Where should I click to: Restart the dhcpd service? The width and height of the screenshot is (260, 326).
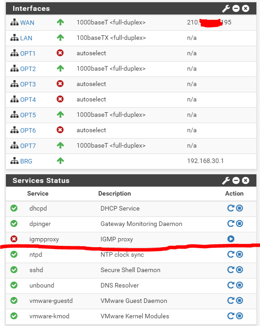click(x=231, y=208)
